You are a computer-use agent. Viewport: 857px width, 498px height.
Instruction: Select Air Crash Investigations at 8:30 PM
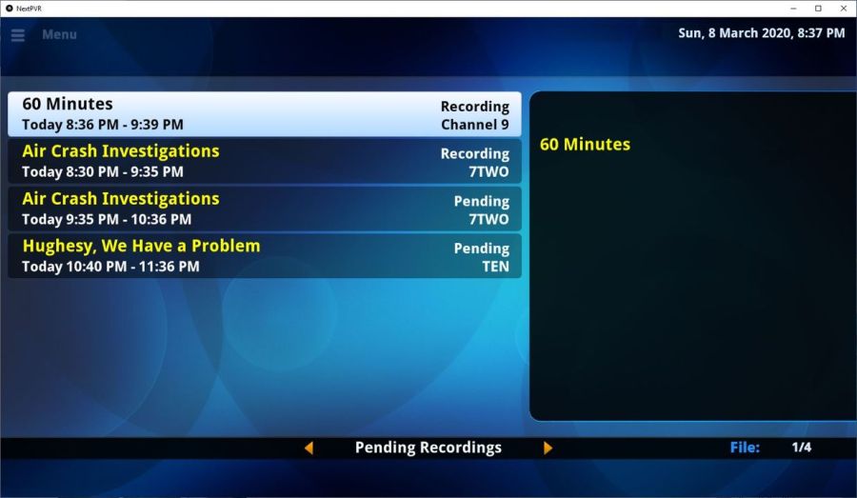pos(264,161)
